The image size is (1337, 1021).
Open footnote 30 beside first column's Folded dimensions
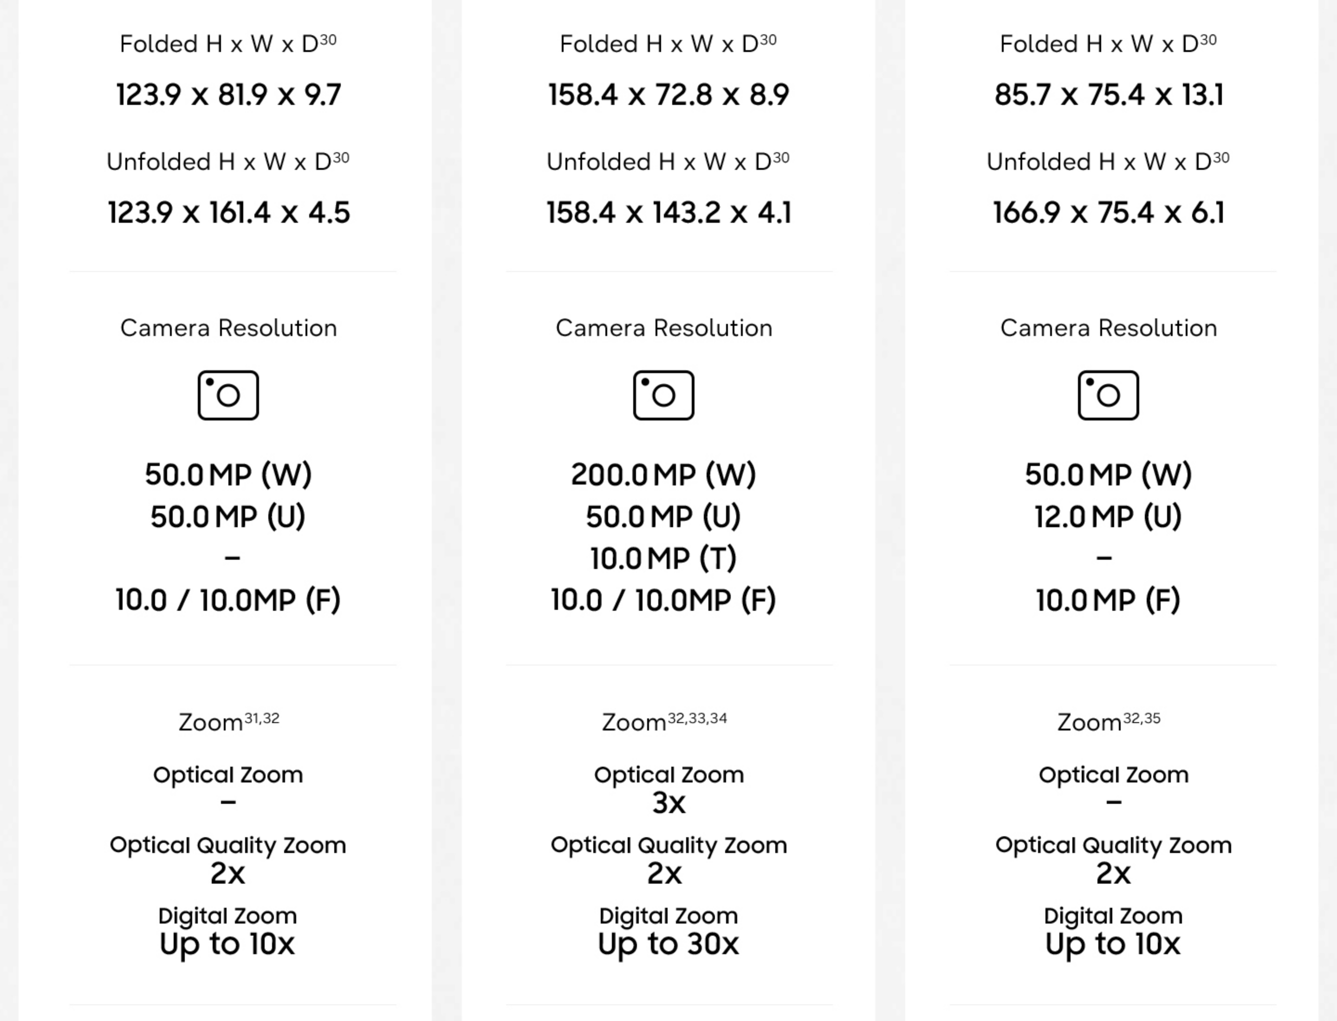click(x=328, y=40)
